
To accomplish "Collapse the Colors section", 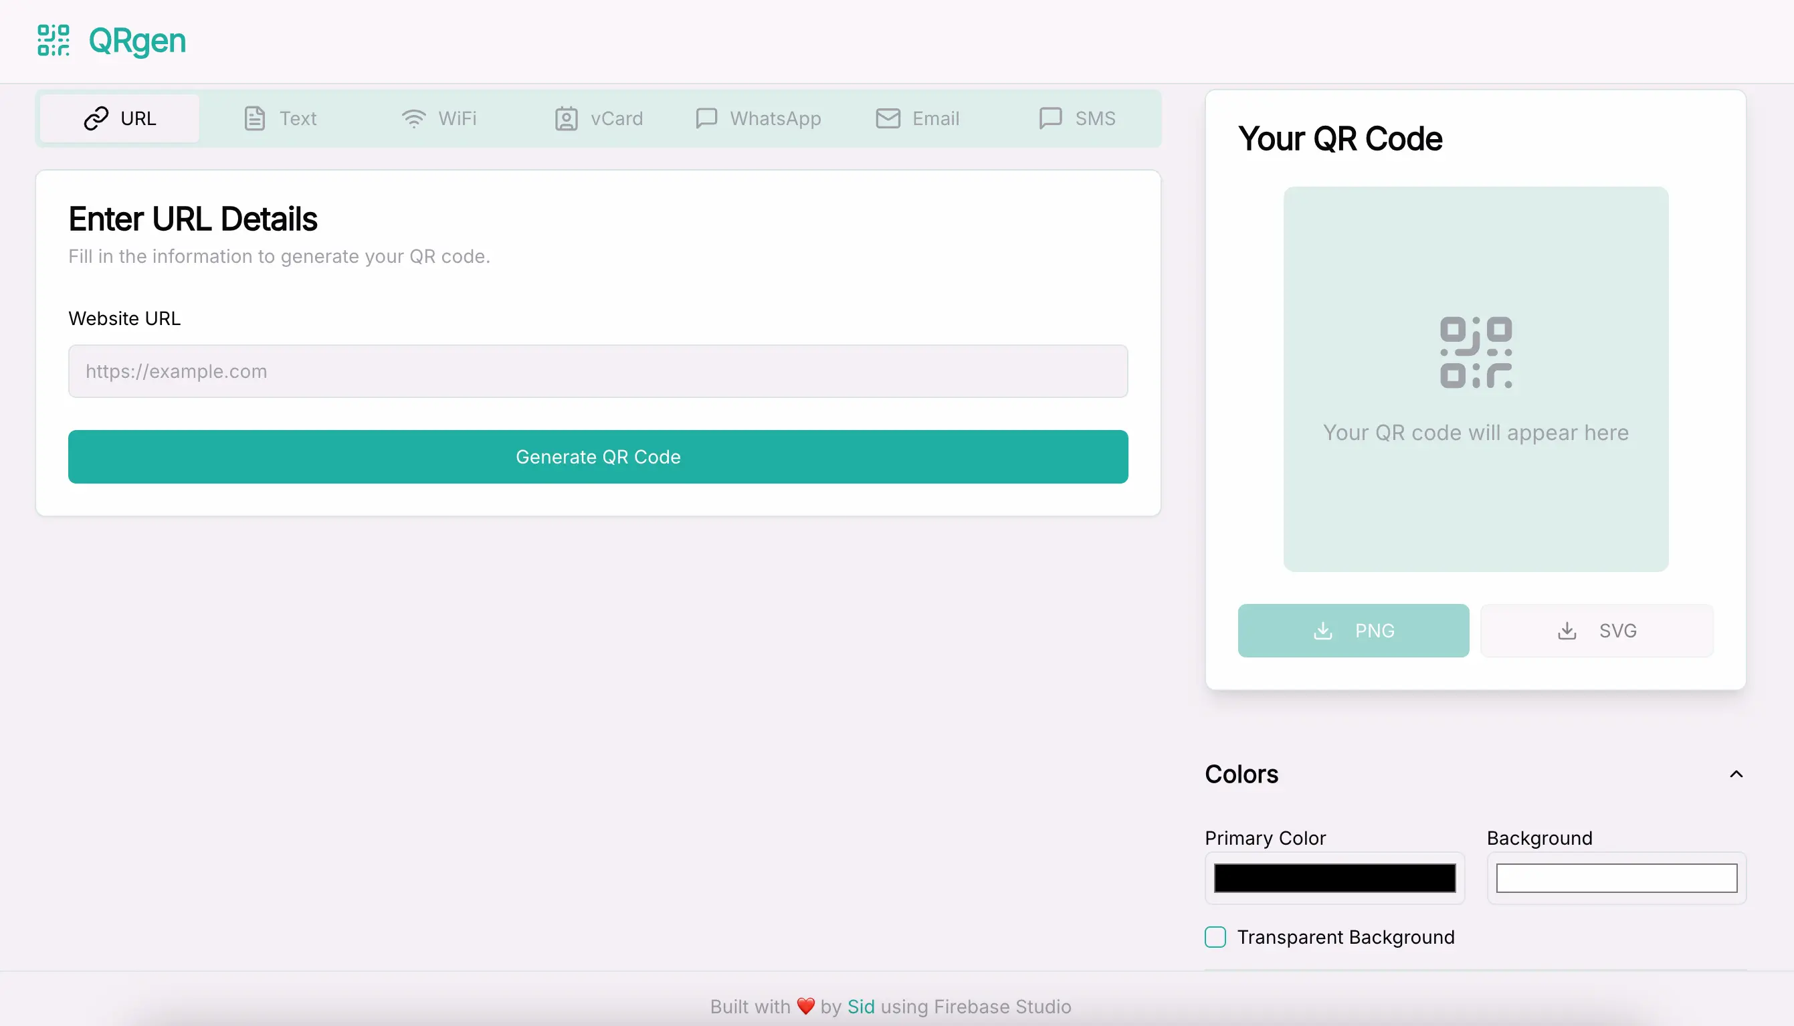I will click(1736, 775).
